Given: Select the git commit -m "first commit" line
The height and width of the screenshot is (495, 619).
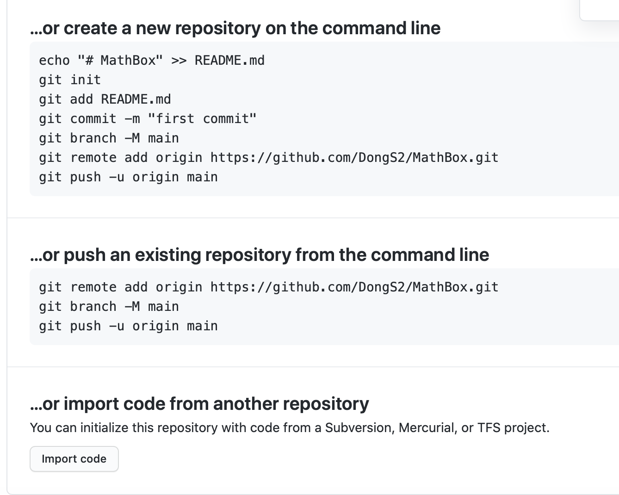Looking at the screenshot, I should (x=148, y=119).
